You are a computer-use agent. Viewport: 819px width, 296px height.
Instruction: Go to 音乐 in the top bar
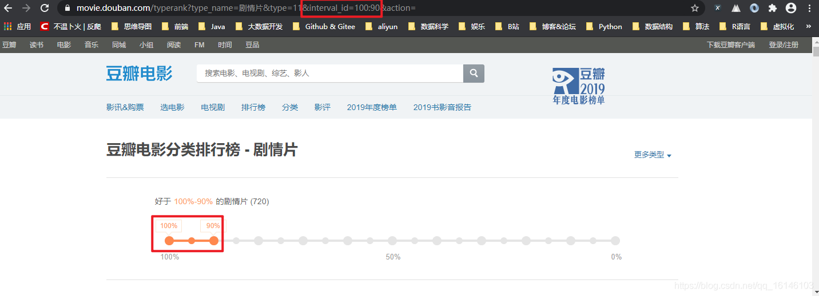pos(92,44)
